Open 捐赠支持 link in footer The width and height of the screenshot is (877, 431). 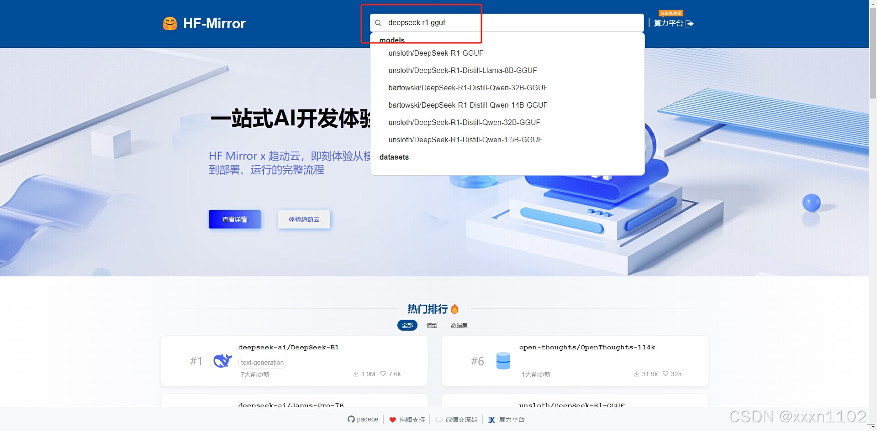point(412,420)
